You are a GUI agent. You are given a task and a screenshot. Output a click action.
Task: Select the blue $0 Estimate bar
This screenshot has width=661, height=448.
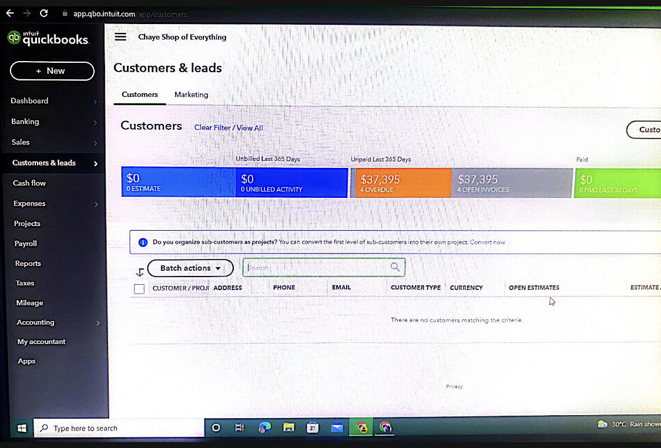(178, 181)
